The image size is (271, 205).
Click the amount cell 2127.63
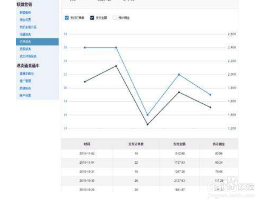coord(179,181)
